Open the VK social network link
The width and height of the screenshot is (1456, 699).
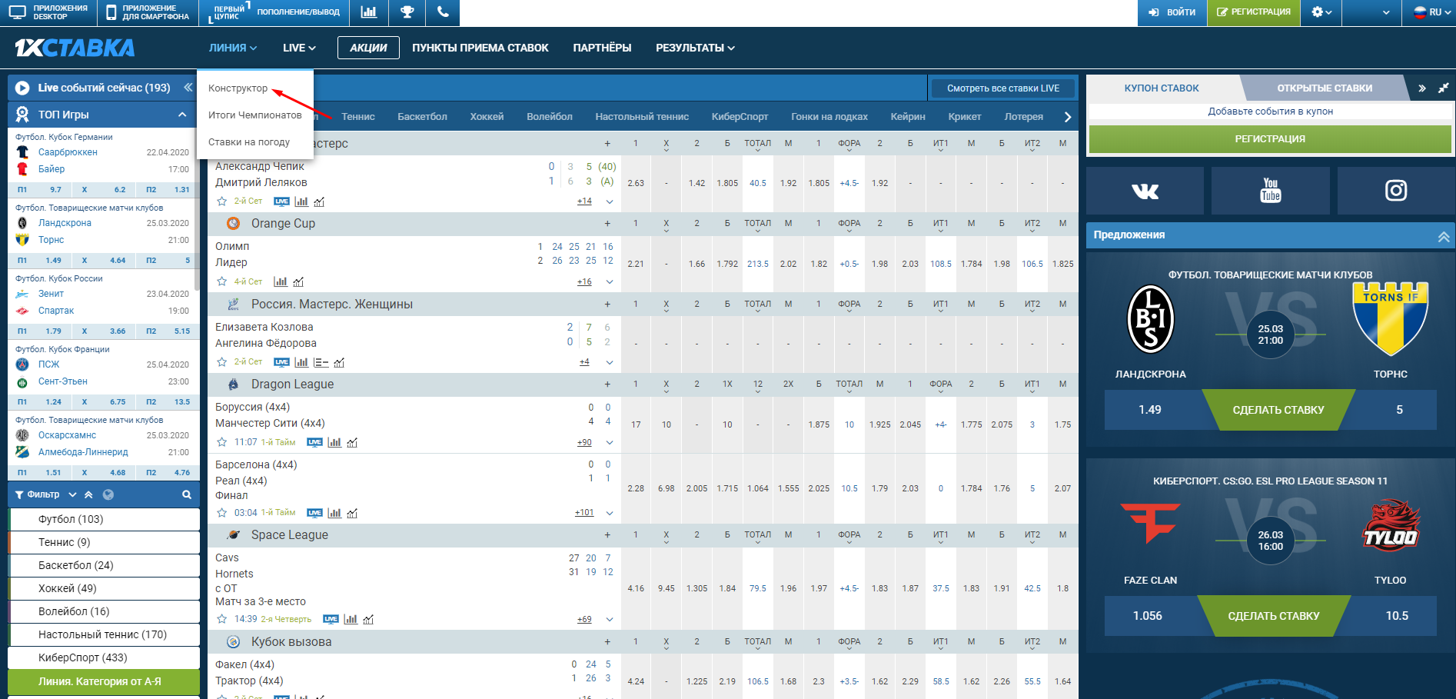pos(1145,191)
